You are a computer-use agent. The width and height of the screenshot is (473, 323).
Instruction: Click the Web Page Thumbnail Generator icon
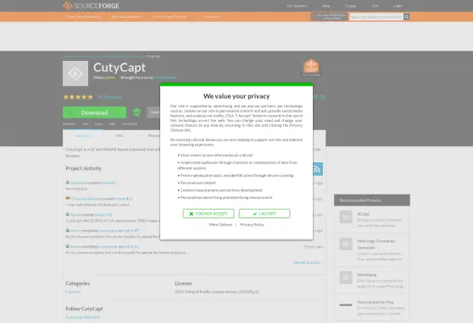346,244
